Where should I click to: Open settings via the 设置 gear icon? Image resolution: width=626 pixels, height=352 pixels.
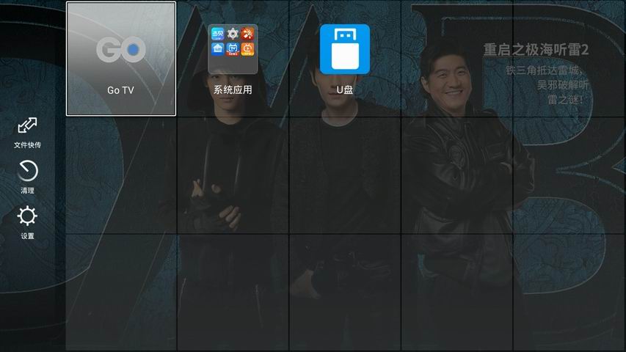click(x=27, y=216)
